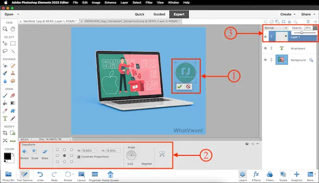This screenshot has width=319, height=183.
Task: Switch to the Guided mode tab
Action: 159,14
